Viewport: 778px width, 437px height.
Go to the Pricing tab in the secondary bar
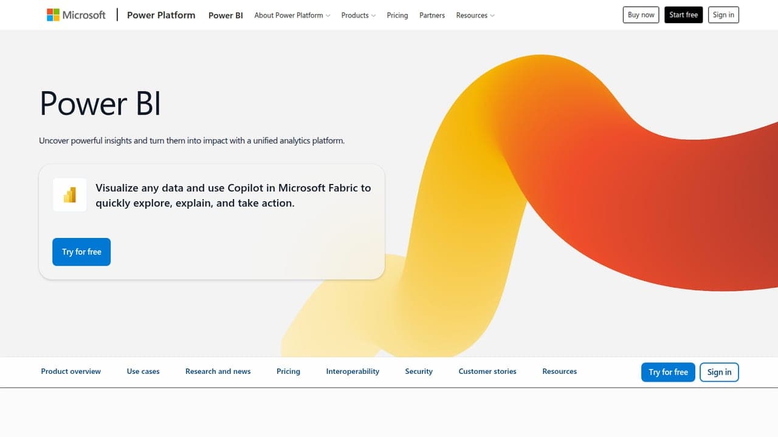point(288,371)
